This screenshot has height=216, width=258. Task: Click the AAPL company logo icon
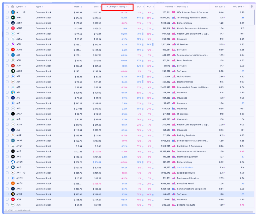[13, 17]
